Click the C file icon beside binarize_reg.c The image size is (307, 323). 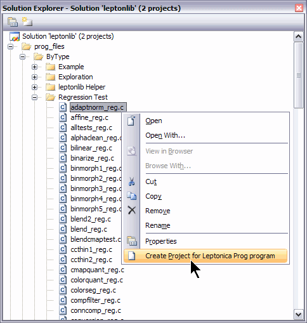[x=63, y=158]
